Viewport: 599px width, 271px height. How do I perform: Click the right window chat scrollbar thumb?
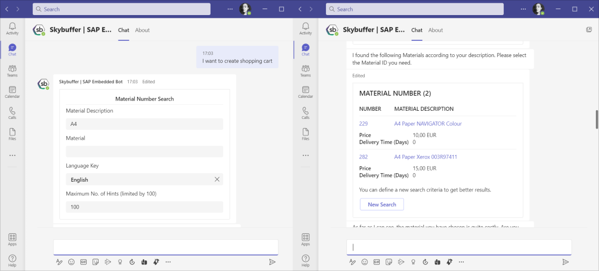click(x=596, y=120)
